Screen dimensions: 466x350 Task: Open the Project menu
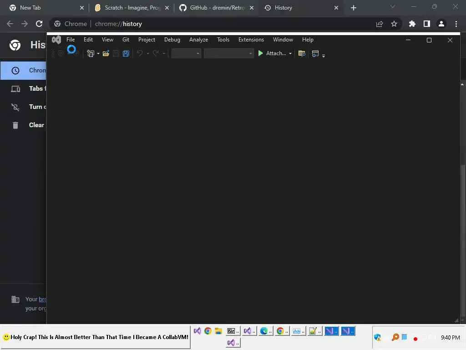pos(147,40)
